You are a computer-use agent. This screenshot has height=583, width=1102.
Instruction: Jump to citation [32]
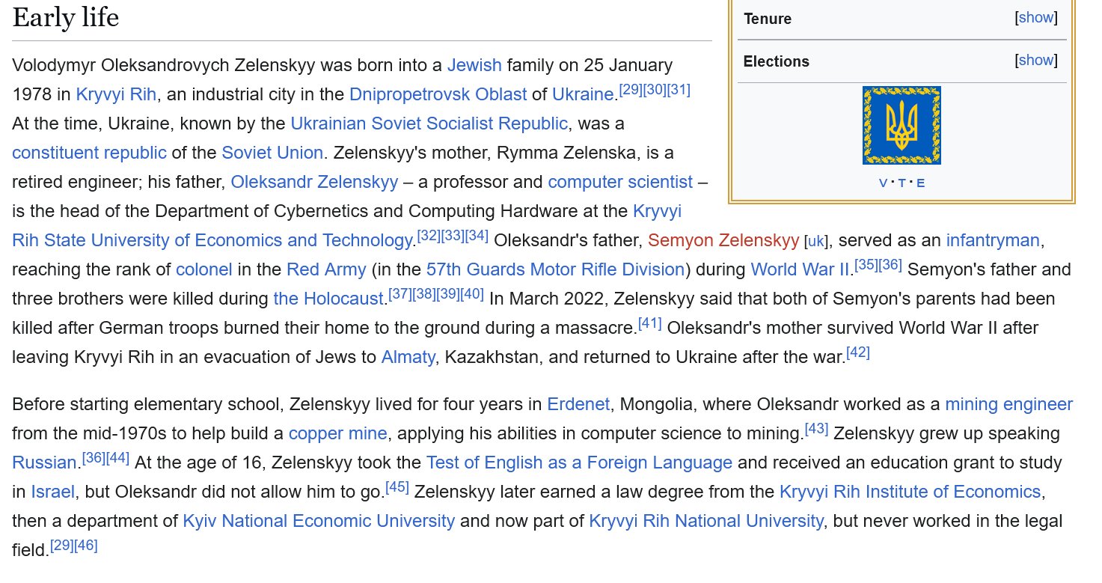click(429, 235)
